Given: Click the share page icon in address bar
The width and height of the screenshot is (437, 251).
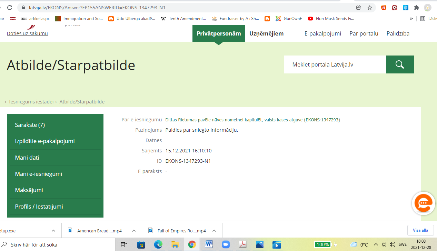Looking at the screenshot, I should [x=359, y=8].
